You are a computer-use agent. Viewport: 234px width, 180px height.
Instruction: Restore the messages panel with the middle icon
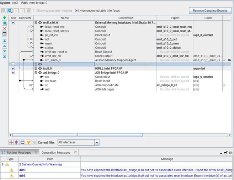coord(225,153)
